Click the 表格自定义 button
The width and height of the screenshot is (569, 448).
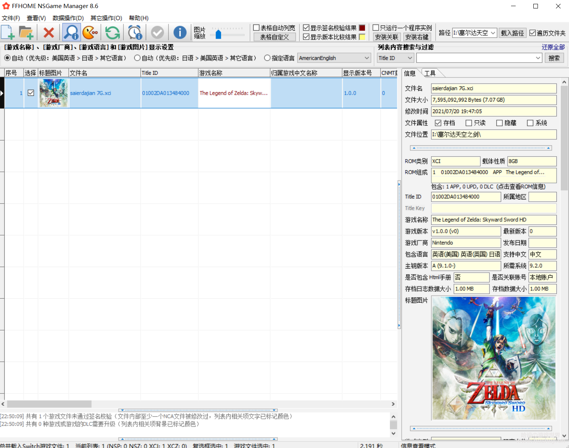point(274,37)
